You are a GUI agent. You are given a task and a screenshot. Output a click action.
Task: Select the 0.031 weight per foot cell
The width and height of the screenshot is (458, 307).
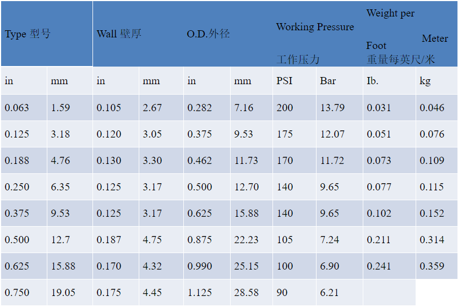[379, 108]
